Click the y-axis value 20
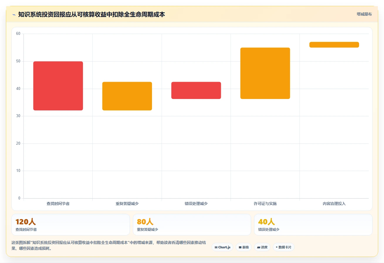This screenshot has width=384, height=263. pyautogui.click(x=18, y=144)
